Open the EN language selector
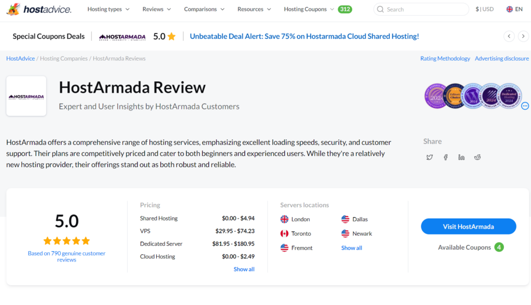 click(514, 9)
